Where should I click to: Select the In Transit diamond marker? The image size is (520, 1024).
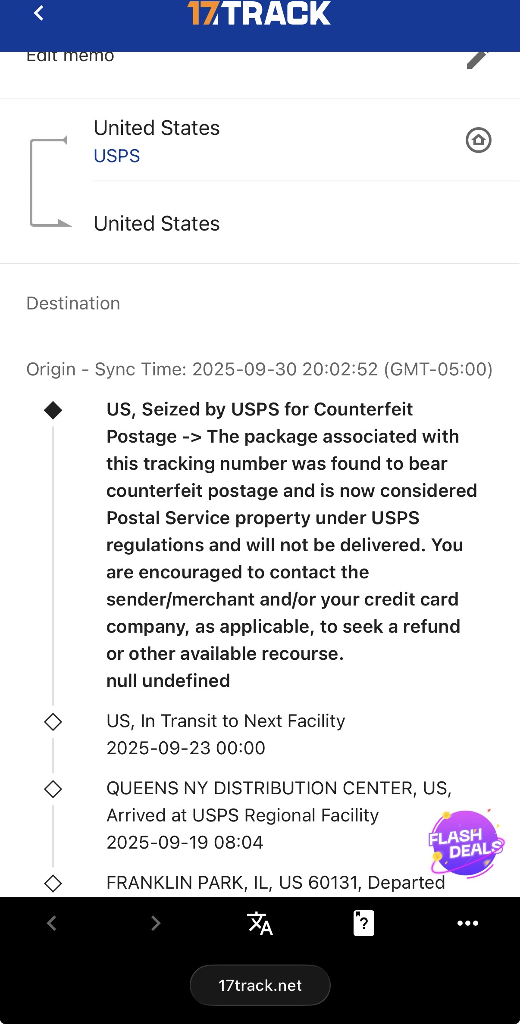click(53, 721)
